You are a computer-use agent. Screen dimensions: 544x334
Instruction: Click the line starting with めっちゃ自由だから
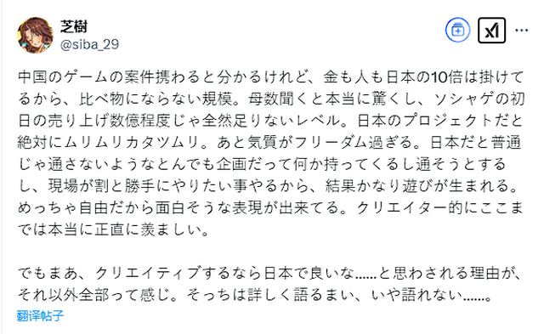pos(270,208)
